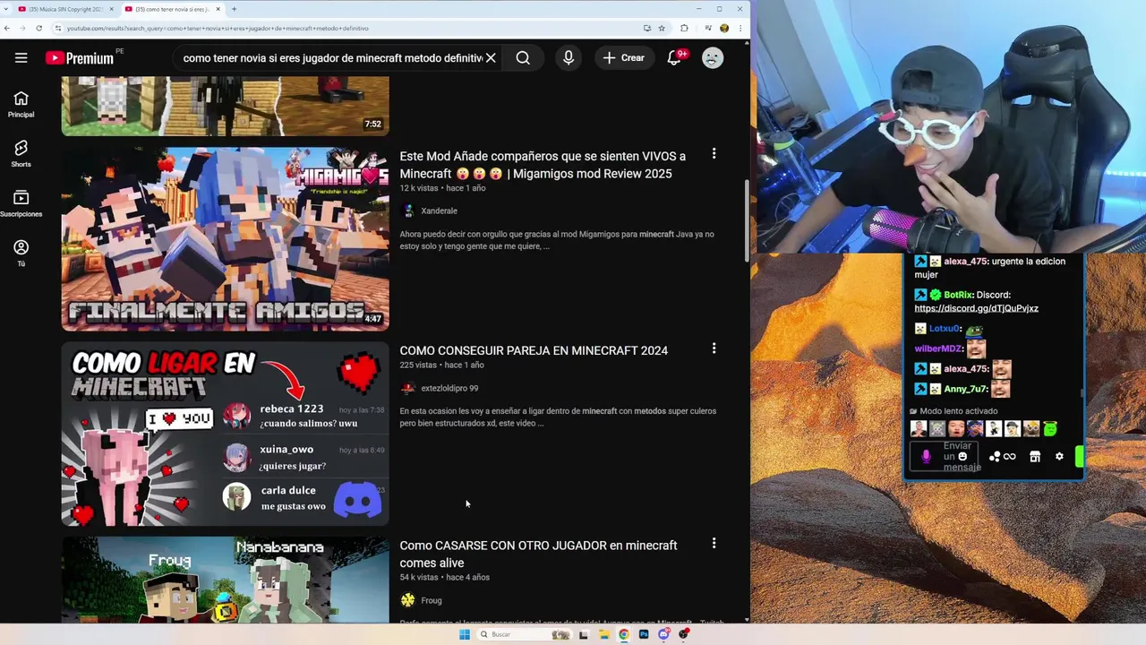Visit the extezloldipro 99 channel
The height and width of the screenshot is (645, 1146).
point(449,388)
